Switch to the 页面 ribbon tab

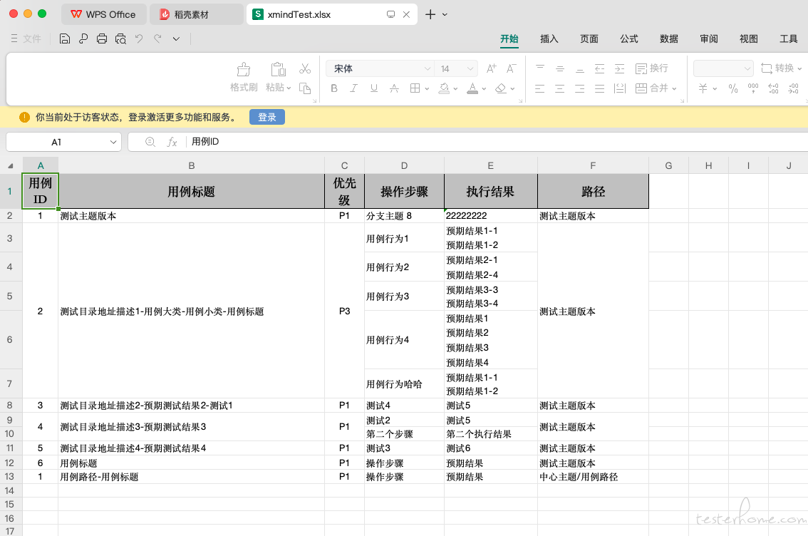point(589,38)
